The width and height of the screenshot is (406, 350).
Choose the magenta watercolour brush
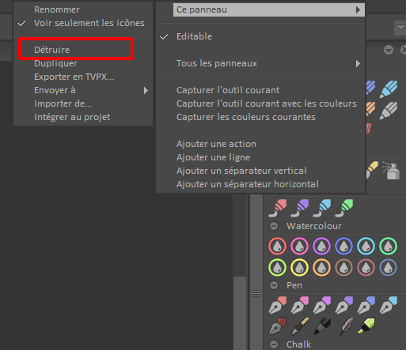(x=300, y=246)
